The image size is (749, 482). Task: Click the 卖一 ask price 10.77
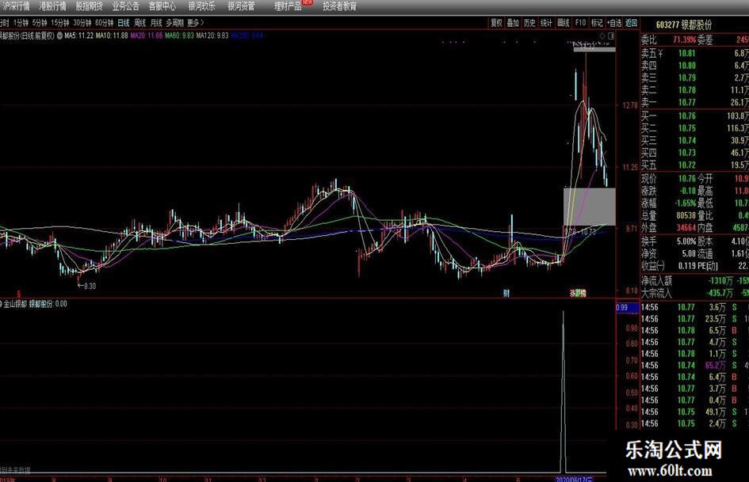[687, 102]
